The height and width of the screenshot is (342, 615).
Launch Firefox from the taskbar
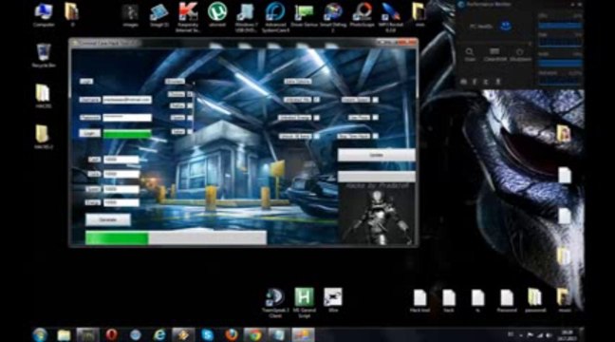click(x=232, y=335)
